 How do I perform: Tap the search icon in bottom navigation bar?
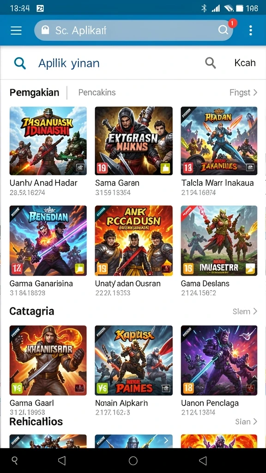point(14,461)
